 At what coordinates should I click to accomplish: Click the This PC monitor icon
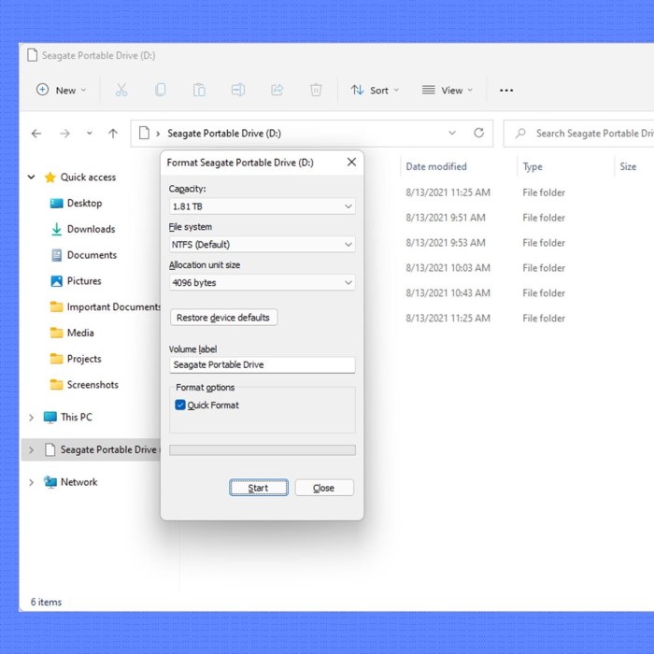click(x=50, y=418)
